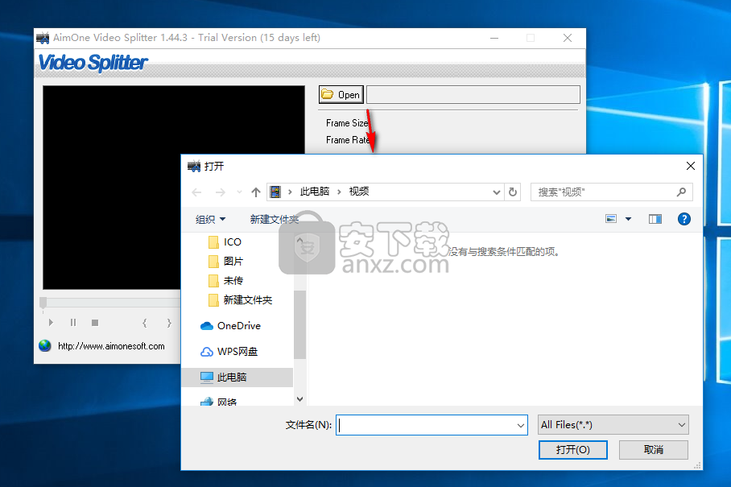This screenshot has height=487, width=731.
Task: Click the 取消 button
Action: click(x=653, y=450)
